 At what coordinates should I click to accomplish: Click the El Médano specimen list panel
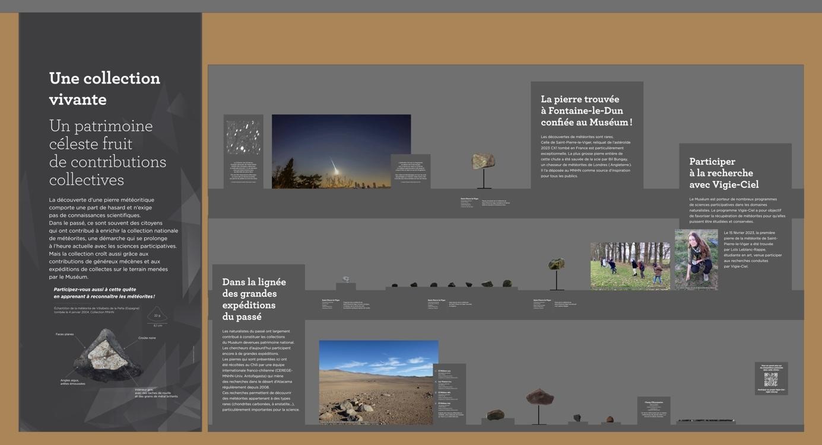pyautogui.click(x=449, y=393)
